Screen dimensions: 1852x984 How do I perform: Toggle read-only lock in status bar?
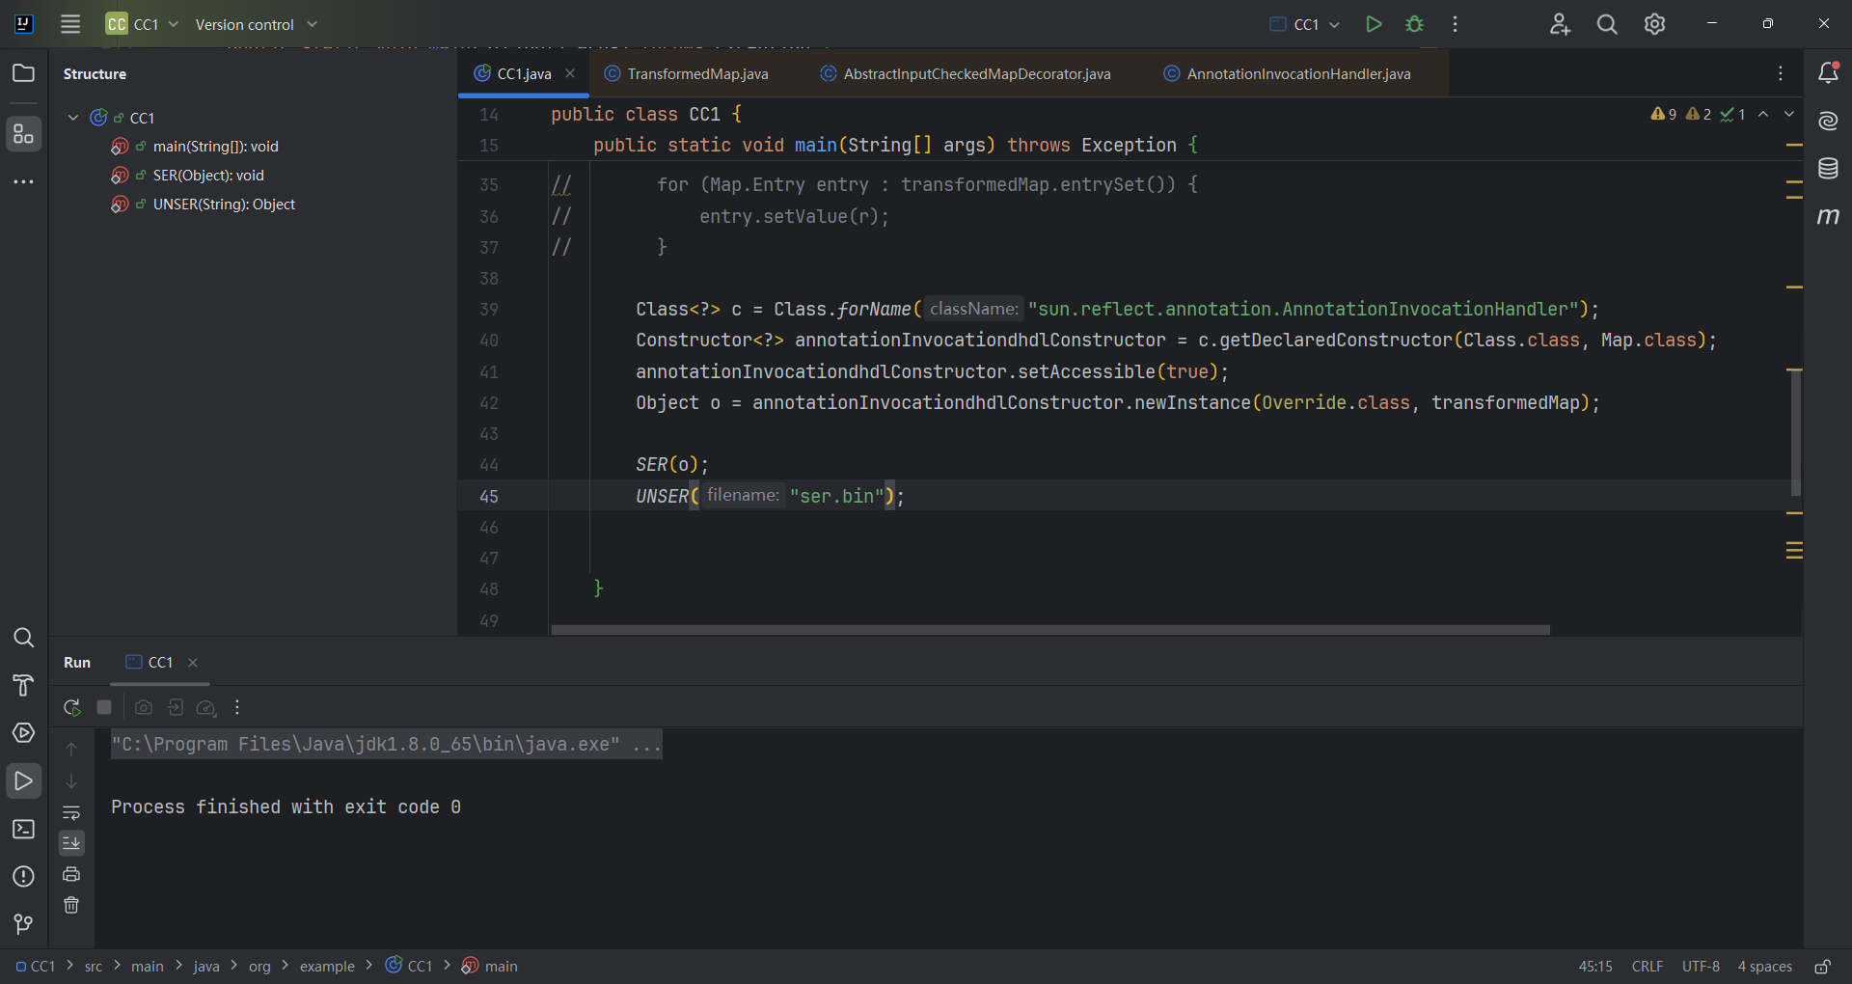1822,967
